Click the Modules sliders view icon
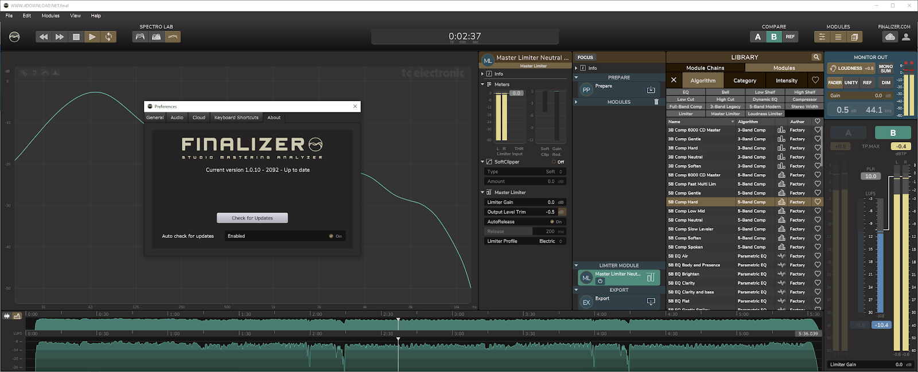 pyautogui.click(x=822, y=37)
